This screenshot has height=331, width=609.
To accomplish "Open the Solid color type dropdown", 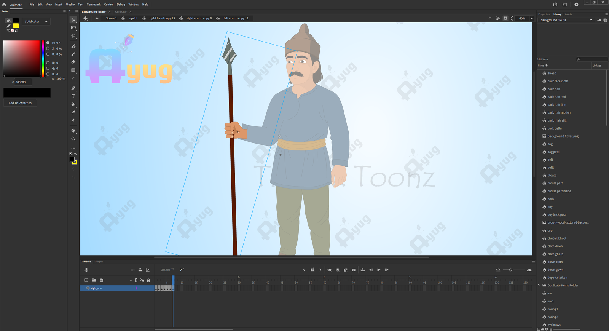I will pos(36,21).
